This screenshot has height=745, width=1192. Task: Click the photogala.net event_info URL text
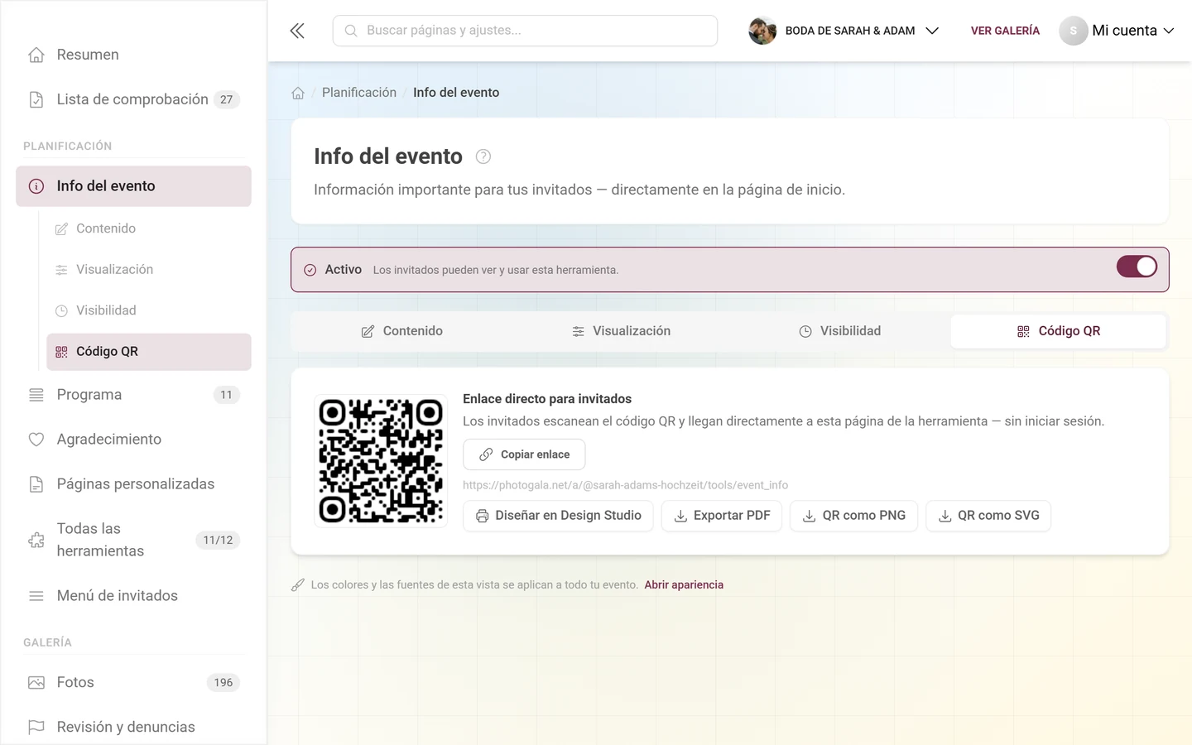[x=625, y=485]
